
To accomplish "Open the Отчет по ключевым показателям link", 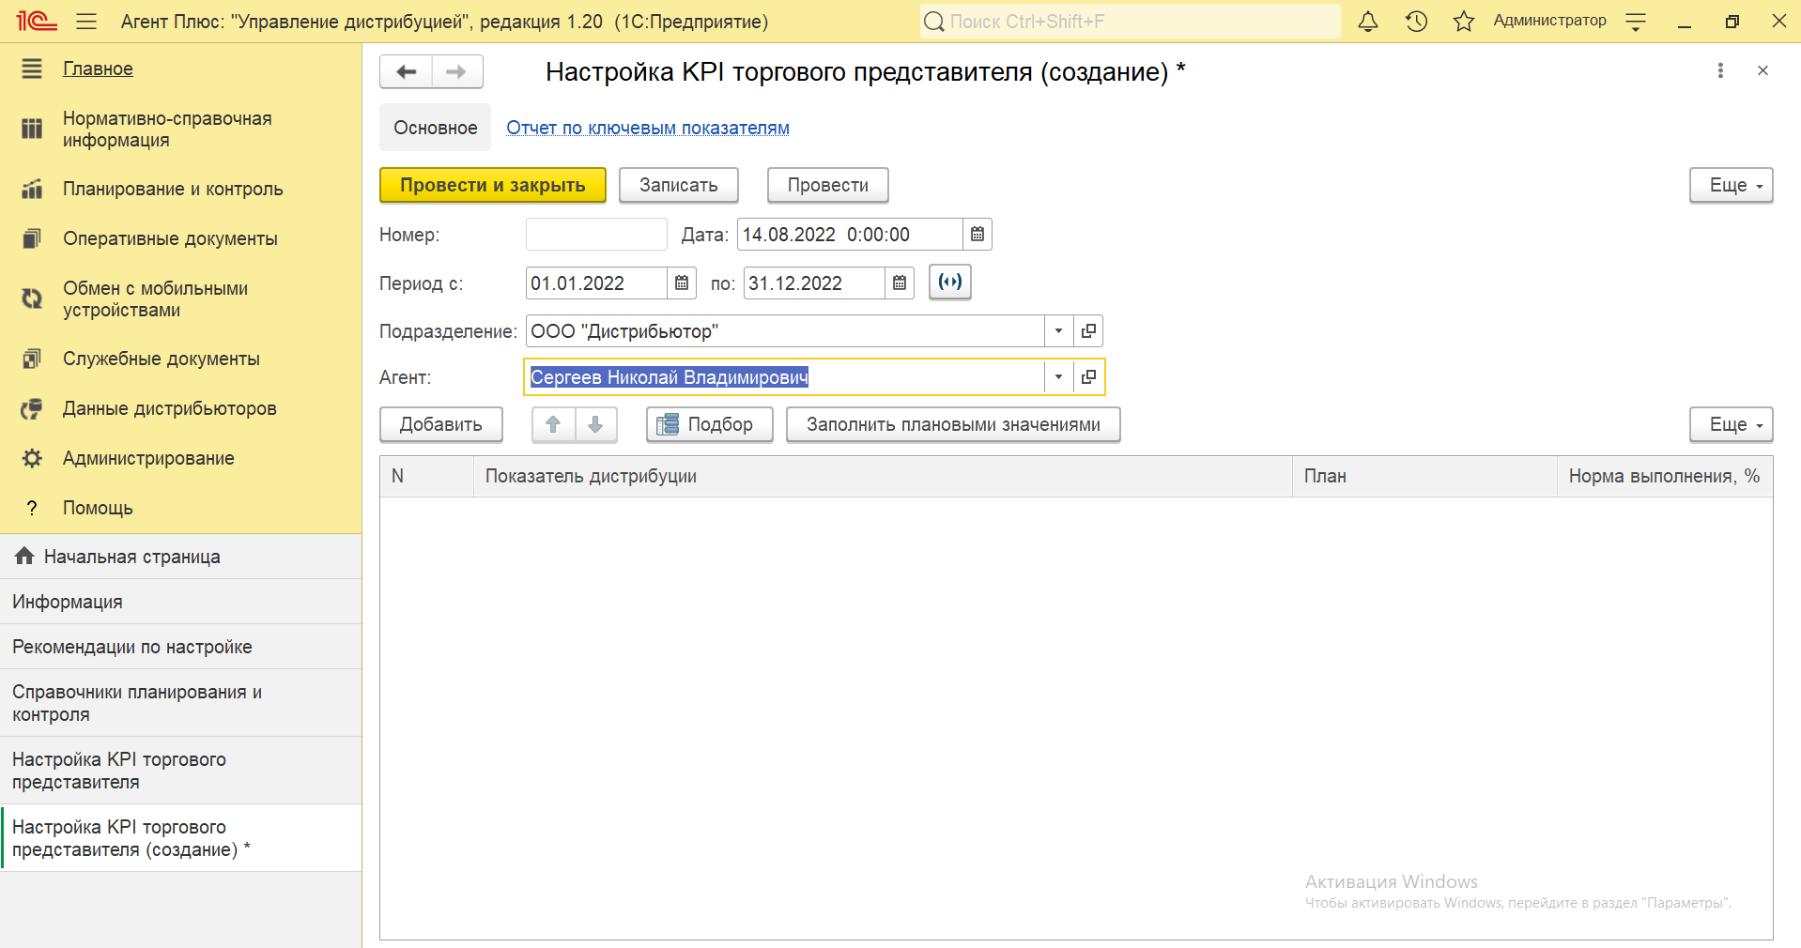I will 648,128.
